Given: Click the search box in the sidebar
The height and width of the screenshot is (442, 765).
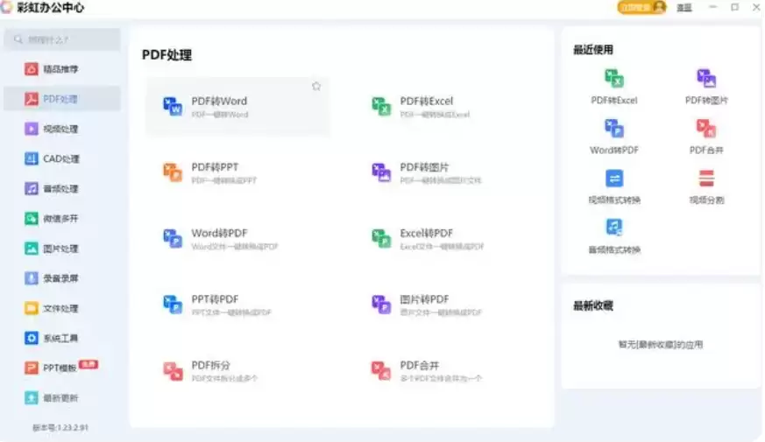Looking at the screenshot, I should pos(62,39).
